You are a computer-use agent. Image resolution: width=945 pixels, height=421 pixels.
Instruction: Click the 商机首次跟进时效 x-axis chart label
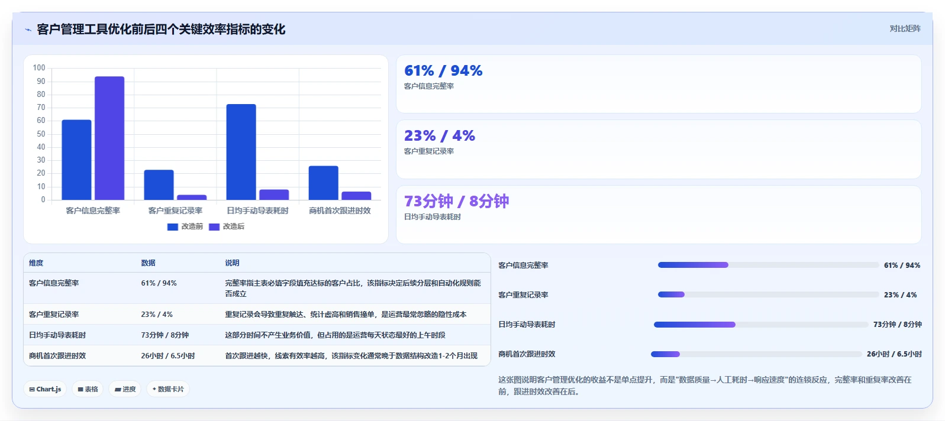[340, 210]
